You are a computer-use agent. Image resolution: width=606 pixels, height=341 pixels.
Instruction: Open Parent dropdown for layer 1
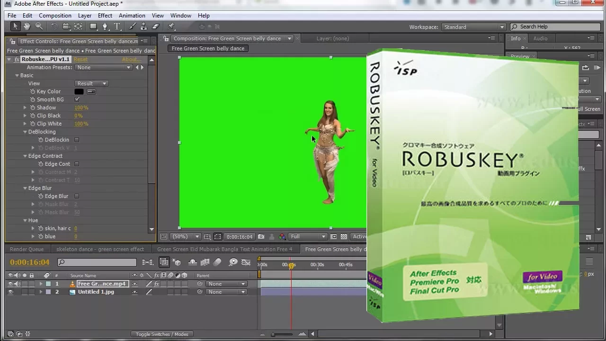tap(226, 284)
